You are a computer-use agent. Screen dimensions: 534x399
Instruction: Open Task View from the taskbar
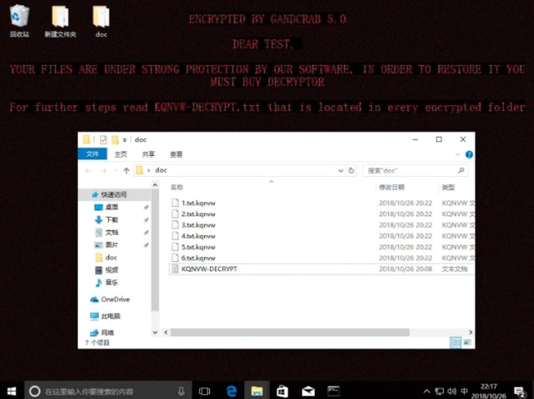pyautogui.click(x=205, y=391)
